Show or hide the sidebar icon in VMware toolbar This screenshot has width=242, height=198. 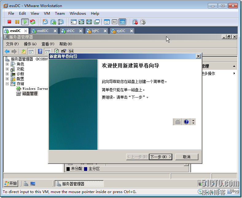pos(74,22)
